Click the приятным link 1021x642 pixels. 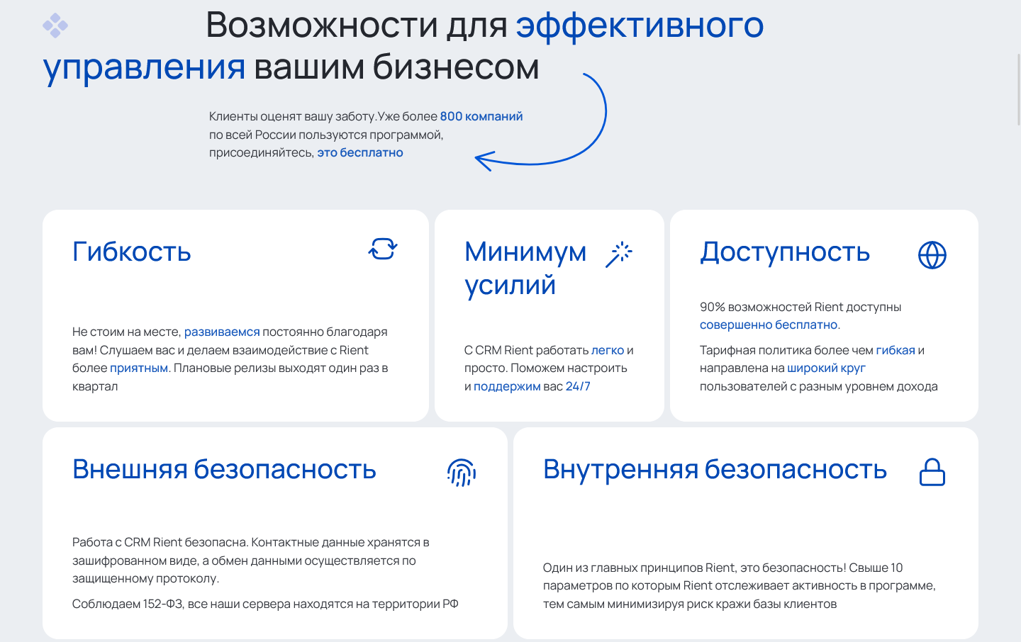(x=138, y=368)
